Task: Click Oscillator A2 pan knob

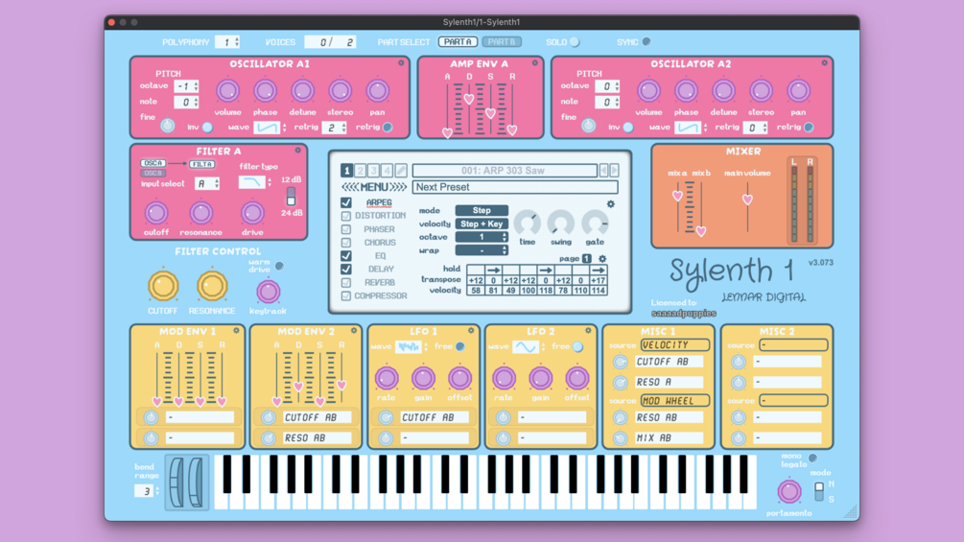Action: click(798, 91)
